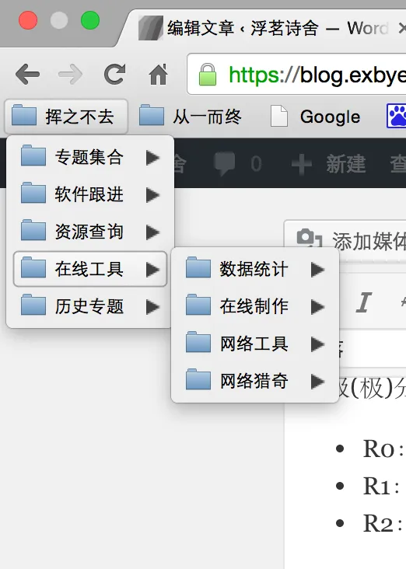Click the forward navigation arrow
The height and width of the screenshot is (569, 406).
coord(71,74)
